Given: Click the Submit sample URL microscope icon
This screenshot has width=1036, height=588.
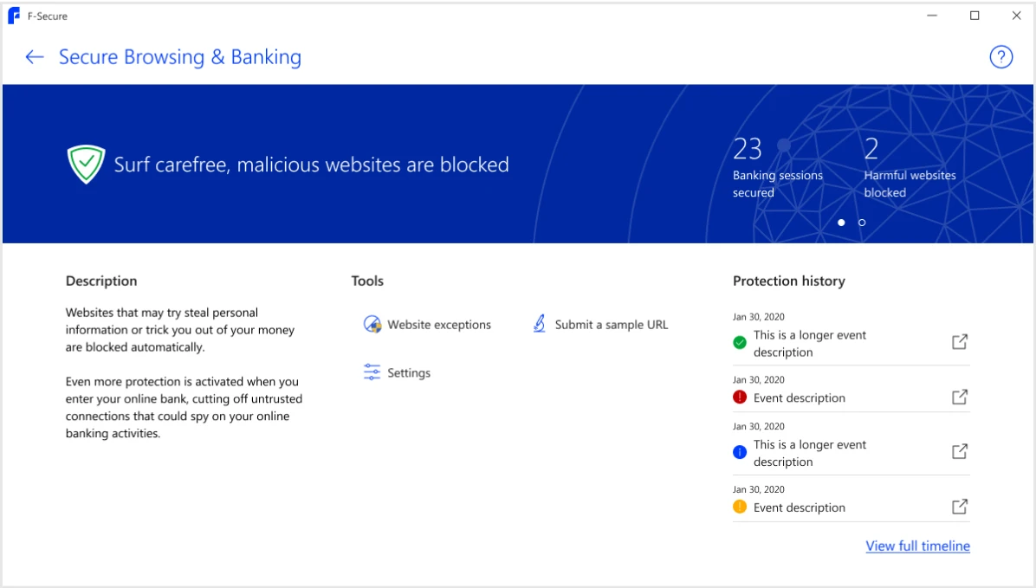Looking at the screenshot, I should tap(539, 325).
